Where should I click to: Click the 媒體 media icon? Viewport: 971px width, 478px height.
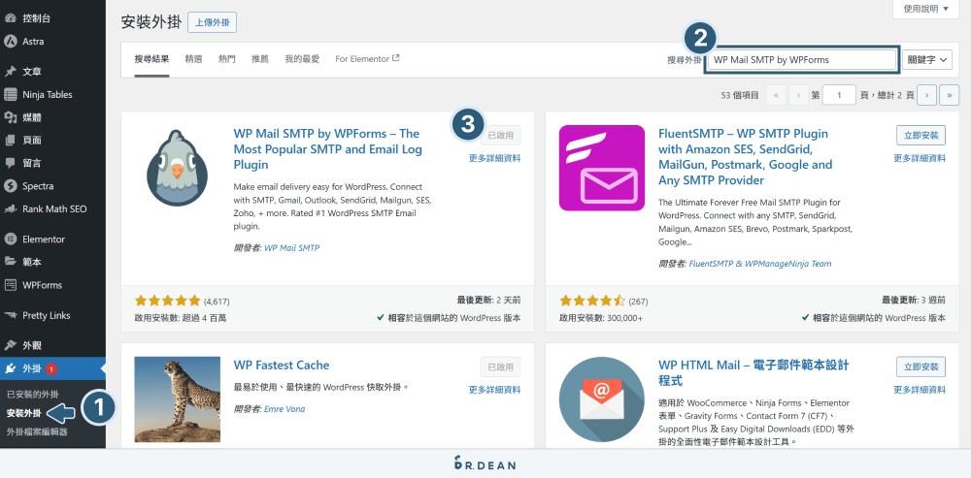[10, 117]
